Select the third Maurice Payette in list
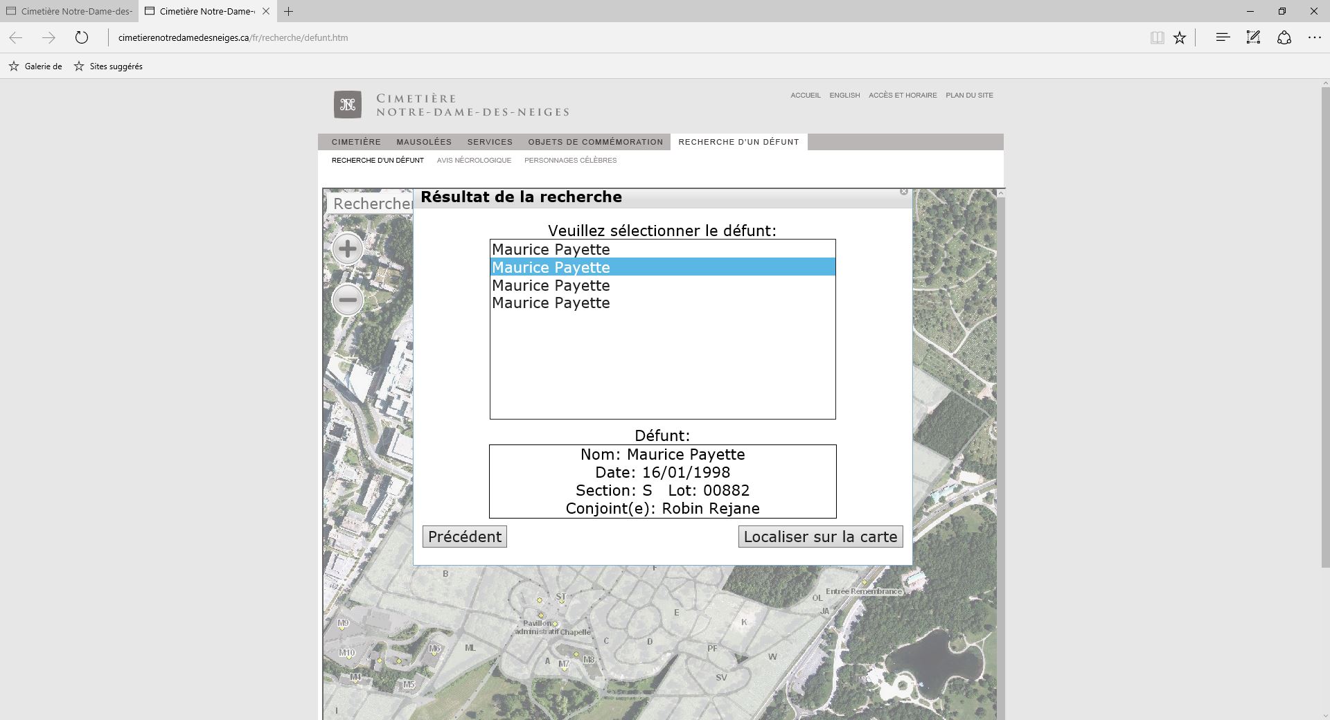The image size is (1330, 720). click(x=662, y=285)
